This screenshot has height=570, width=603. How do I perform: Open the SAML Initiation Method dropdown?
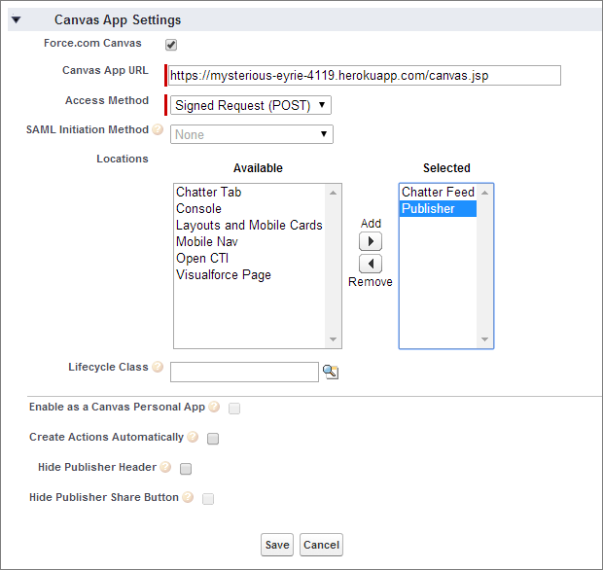click(x=252, y=134)
